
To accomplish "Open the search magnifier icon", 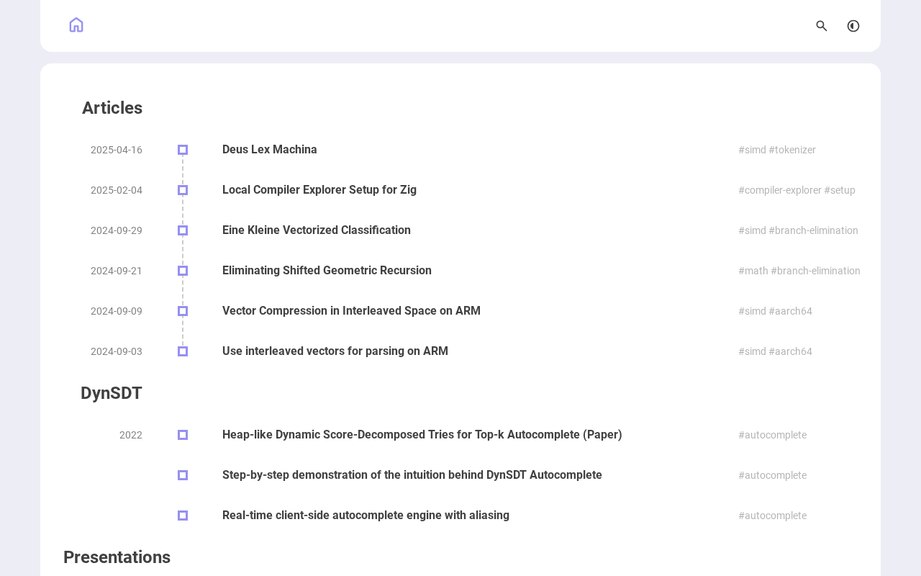I will [x=822, y=26].
